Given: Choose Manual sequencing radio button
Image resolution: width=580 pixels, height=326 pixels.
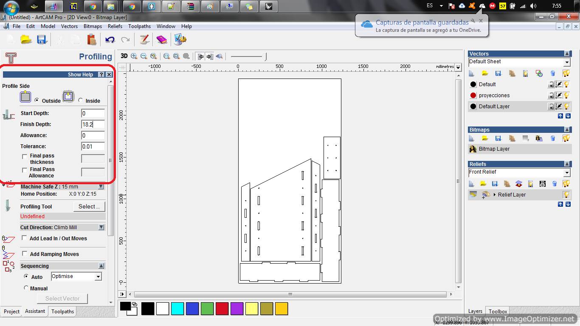Looking at the screenshot, I should coord(26,288).
